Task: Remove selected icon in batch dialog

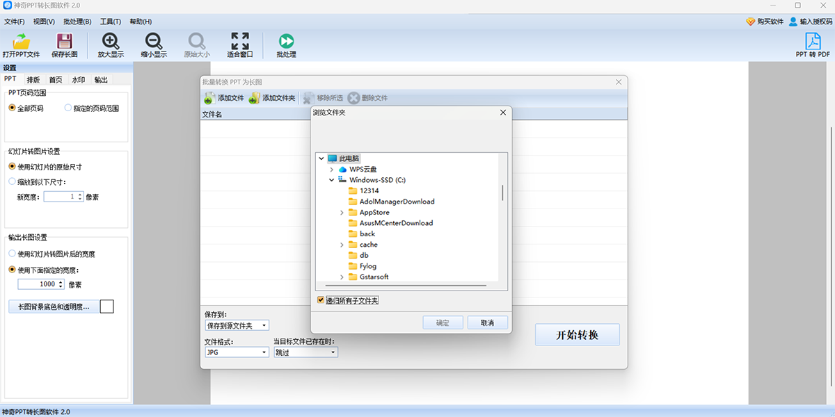Action: pyautogui.click(x=308, y=98)
